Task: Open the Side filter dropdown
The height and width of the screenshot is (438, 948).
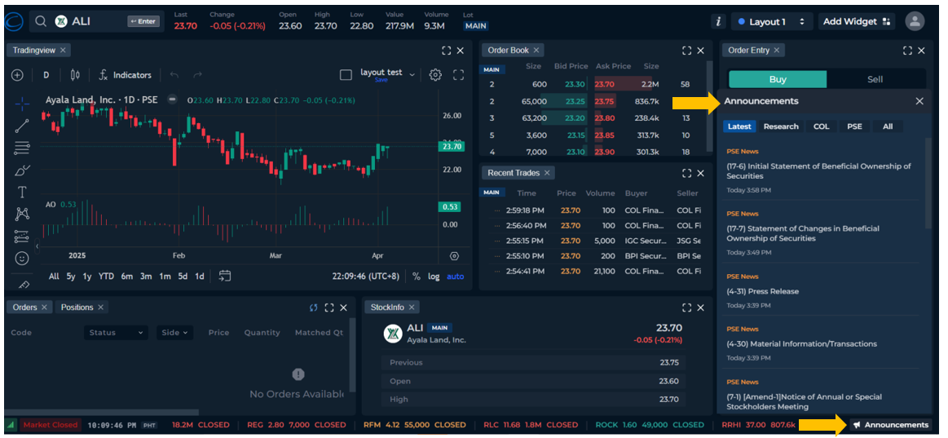Action: (x=174, y=332)
